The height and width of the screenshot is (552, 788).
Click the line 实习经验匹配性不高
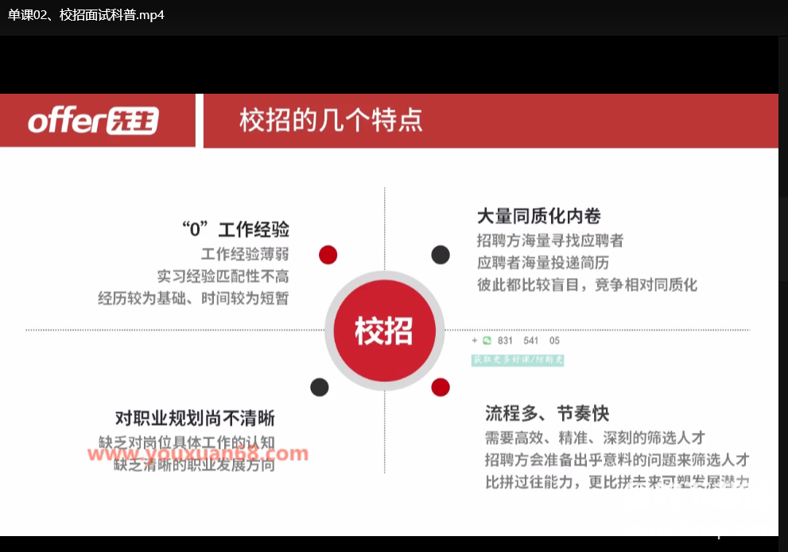click(x=223, y=276)
